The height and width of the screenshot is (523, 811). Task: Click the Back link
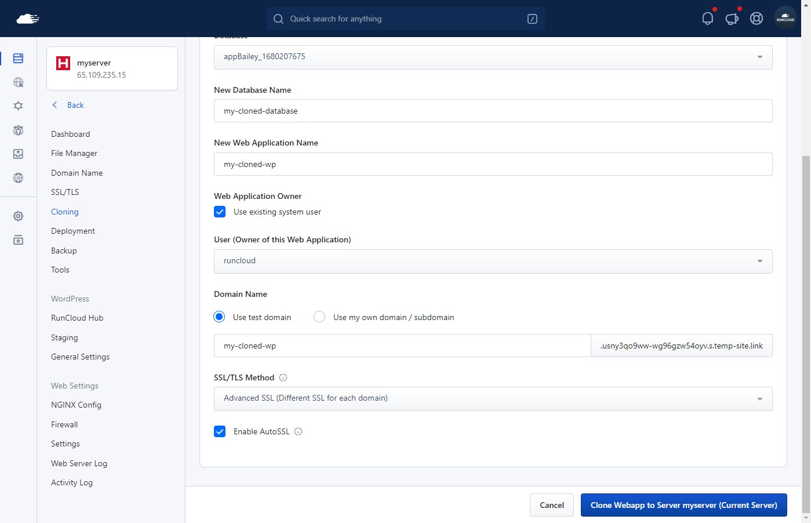75,105
